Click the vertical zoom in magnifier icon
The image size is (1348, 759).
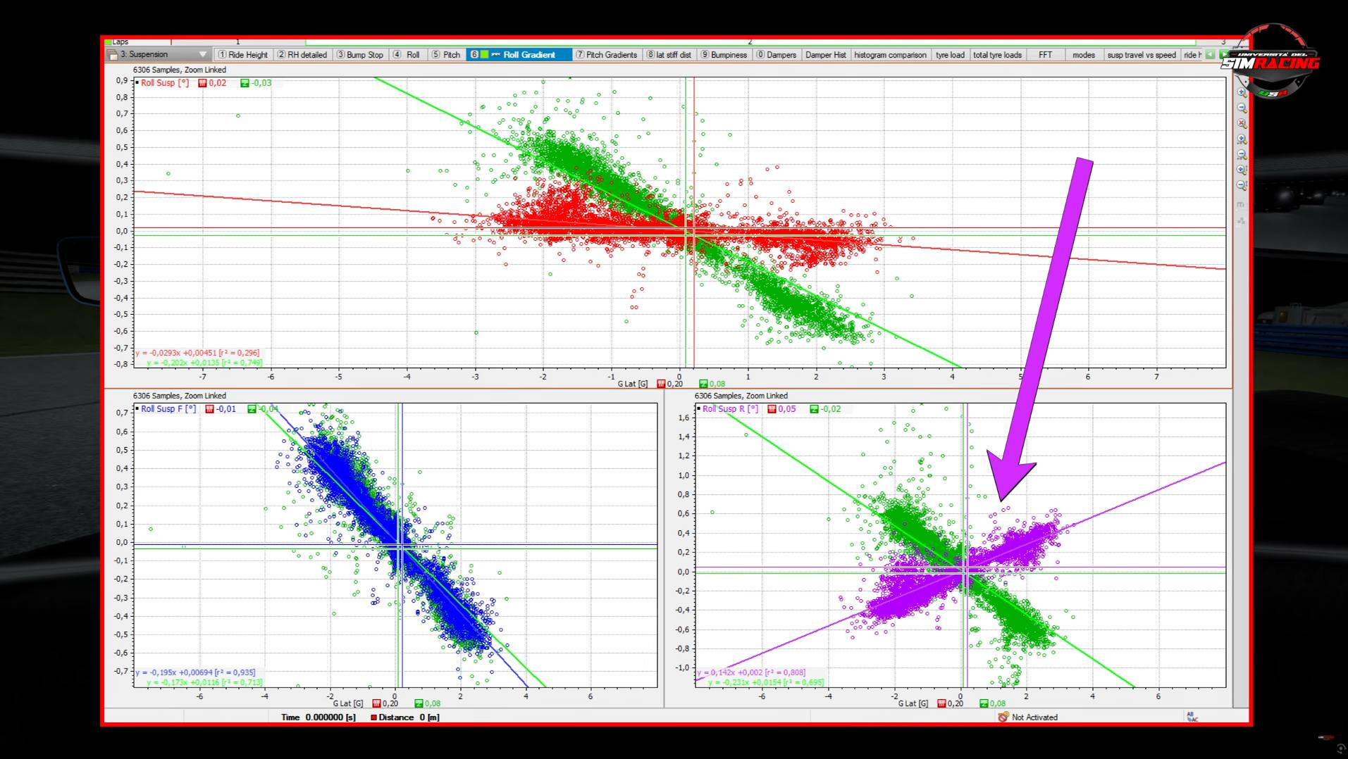(x=1242, y=170)
